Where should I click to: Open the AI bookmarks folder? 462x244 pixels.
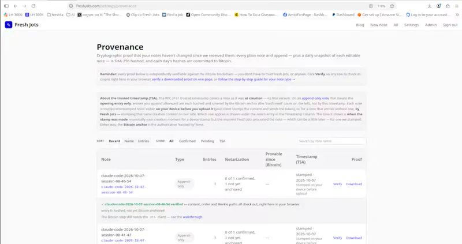(70, 15)
